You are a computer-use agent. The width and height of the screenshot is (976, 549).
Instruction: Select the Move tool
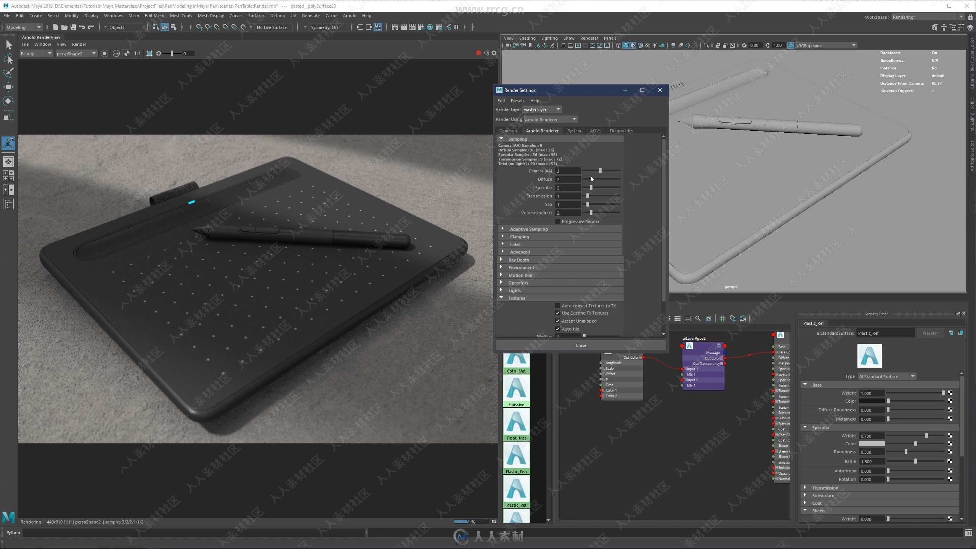(x=8, y=87)
